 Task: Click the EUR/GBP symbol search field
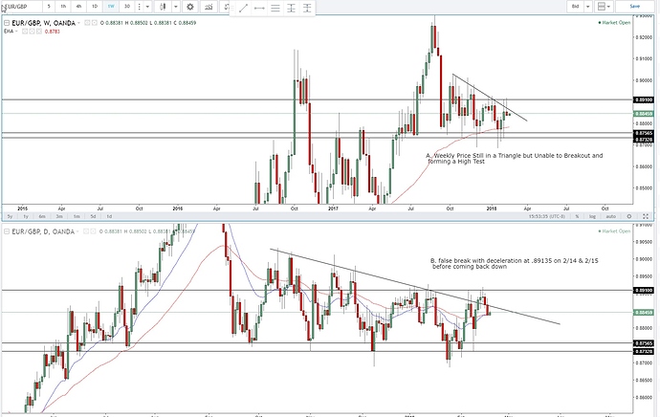click(21, 7)
